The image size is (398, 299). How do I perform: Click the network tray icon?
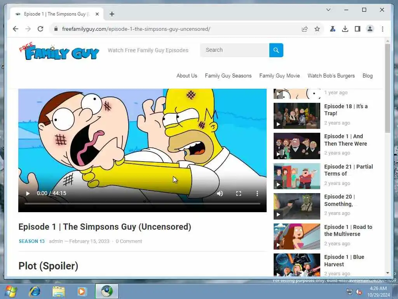349,292
